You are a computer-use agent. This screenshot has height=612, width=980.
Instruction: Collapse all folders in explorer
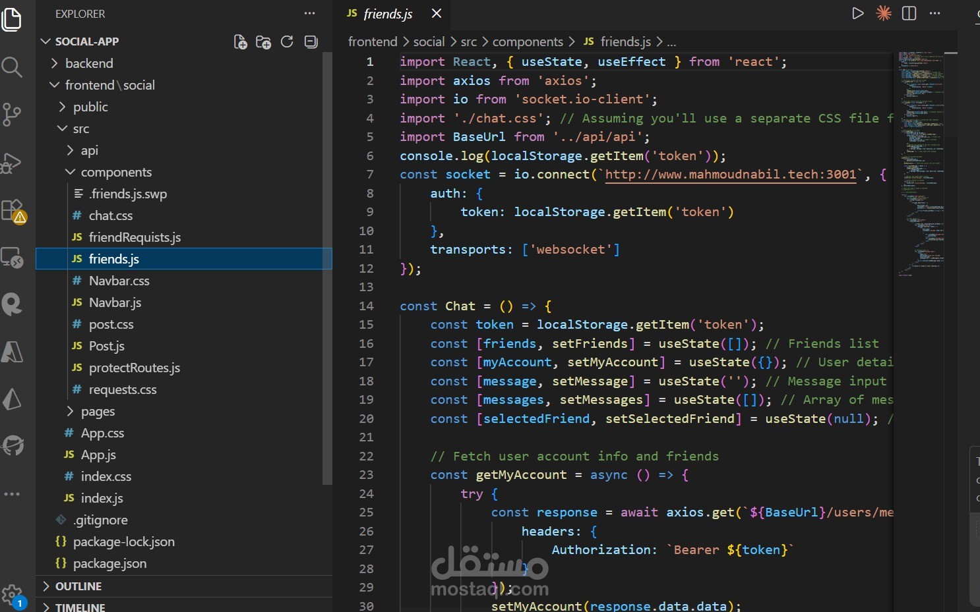311,42
